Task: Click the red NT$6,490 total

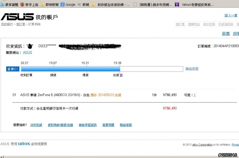Action: [x=170, y=108]
